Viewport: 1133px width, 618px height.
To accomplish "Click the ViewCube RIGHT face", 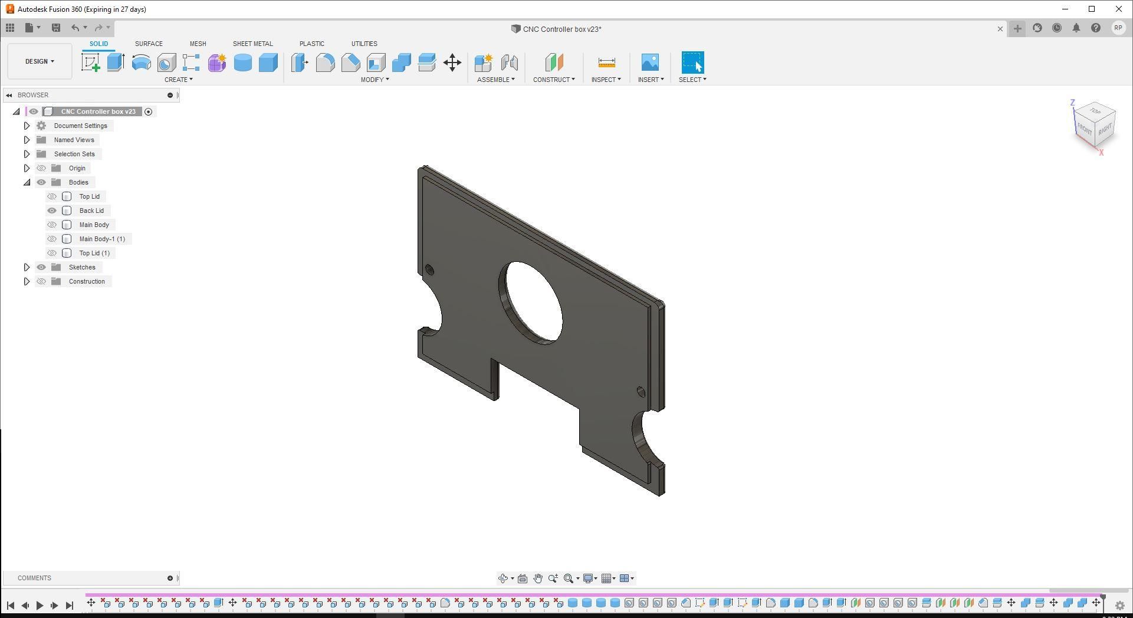I will 1105,128.
